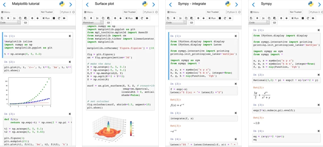Viewport: 323px width, 147px height.
Task: Save notebook in Surface plot screen
Action: coord(85,18)
